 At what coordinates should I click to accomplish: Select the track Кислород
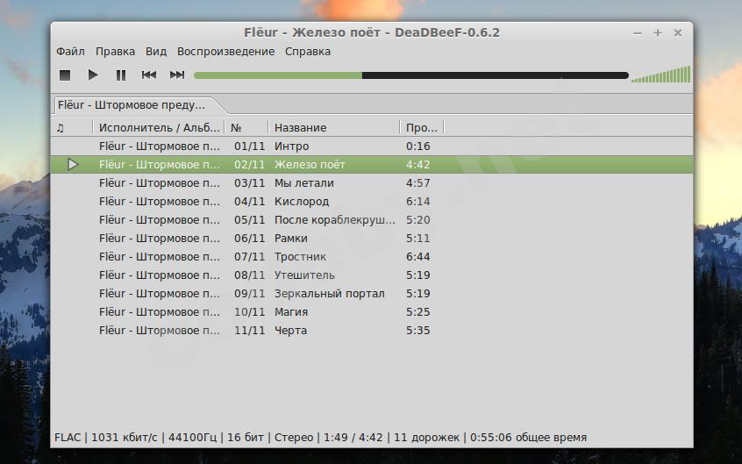click(x=303, y=201)
